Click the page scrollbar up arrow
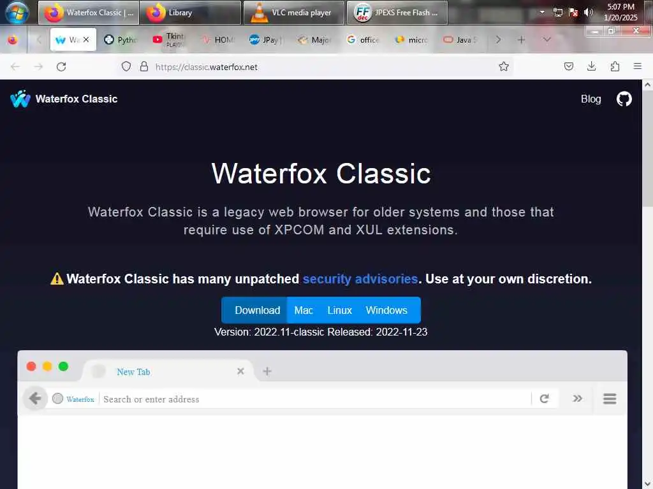This screenshot has height=489, width=653. pos(647,85)
